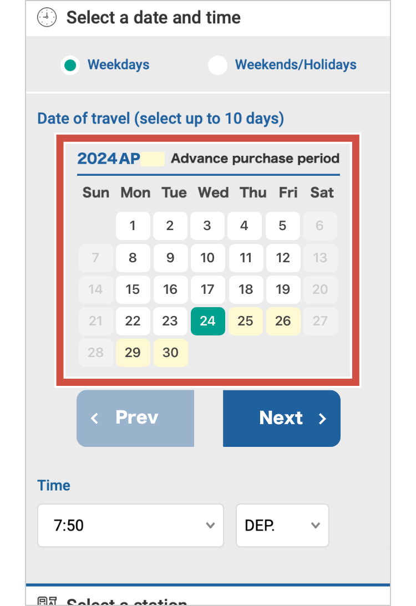
Task: Open the DEP. departure/arrival dropdown
Action: 282,525
